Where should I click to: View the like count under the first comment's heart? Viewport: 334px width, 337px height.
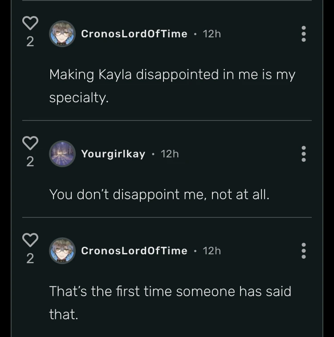(x=30, y=42)
